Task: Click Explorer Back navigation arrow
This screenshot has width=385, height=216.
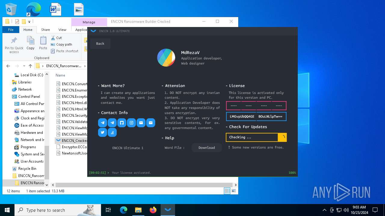Action: (x=8, y=66)
